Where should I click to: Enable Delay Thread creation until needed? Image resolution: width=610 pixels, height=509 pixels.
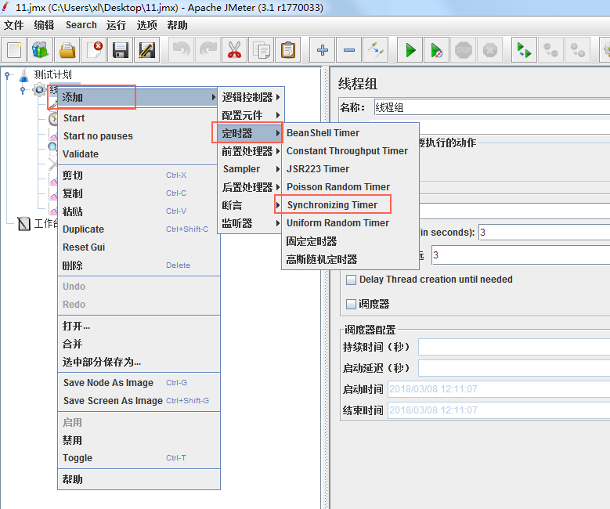click(351, 280)
